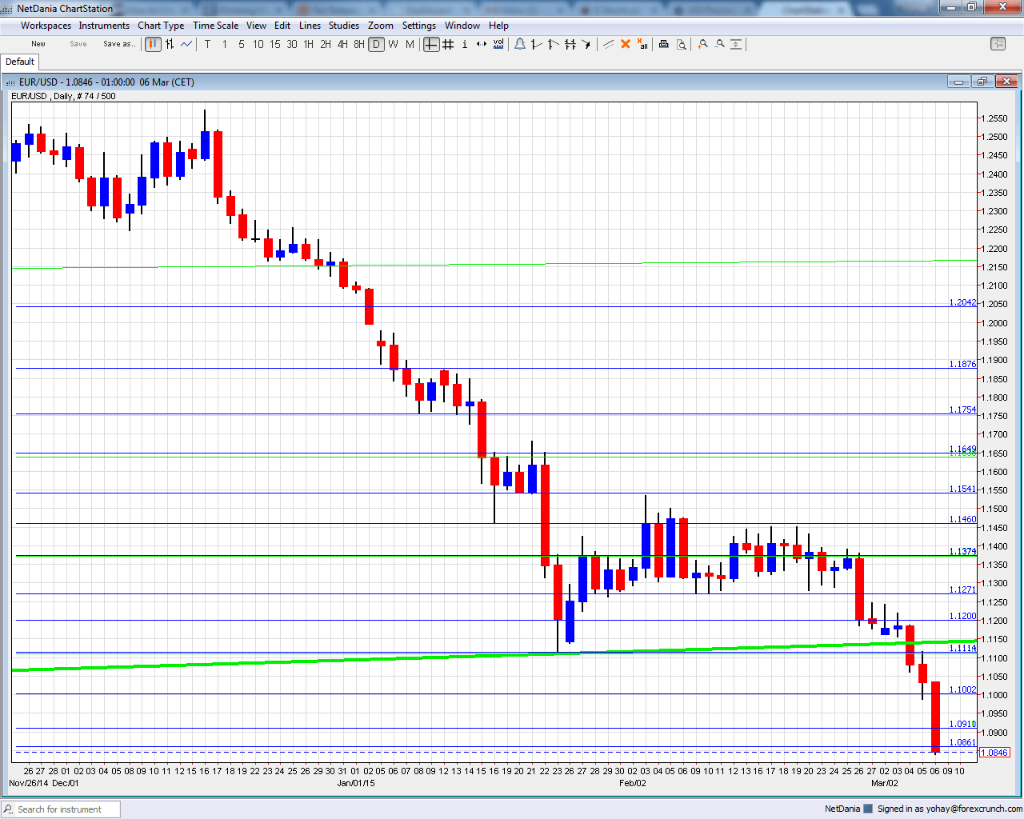Click the Save as.. button
Screen dimensions: 1024x819
[x=119, y=44]
